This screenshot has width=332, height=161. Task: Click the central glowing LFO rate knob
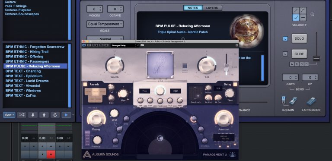[x=160, y=91]
